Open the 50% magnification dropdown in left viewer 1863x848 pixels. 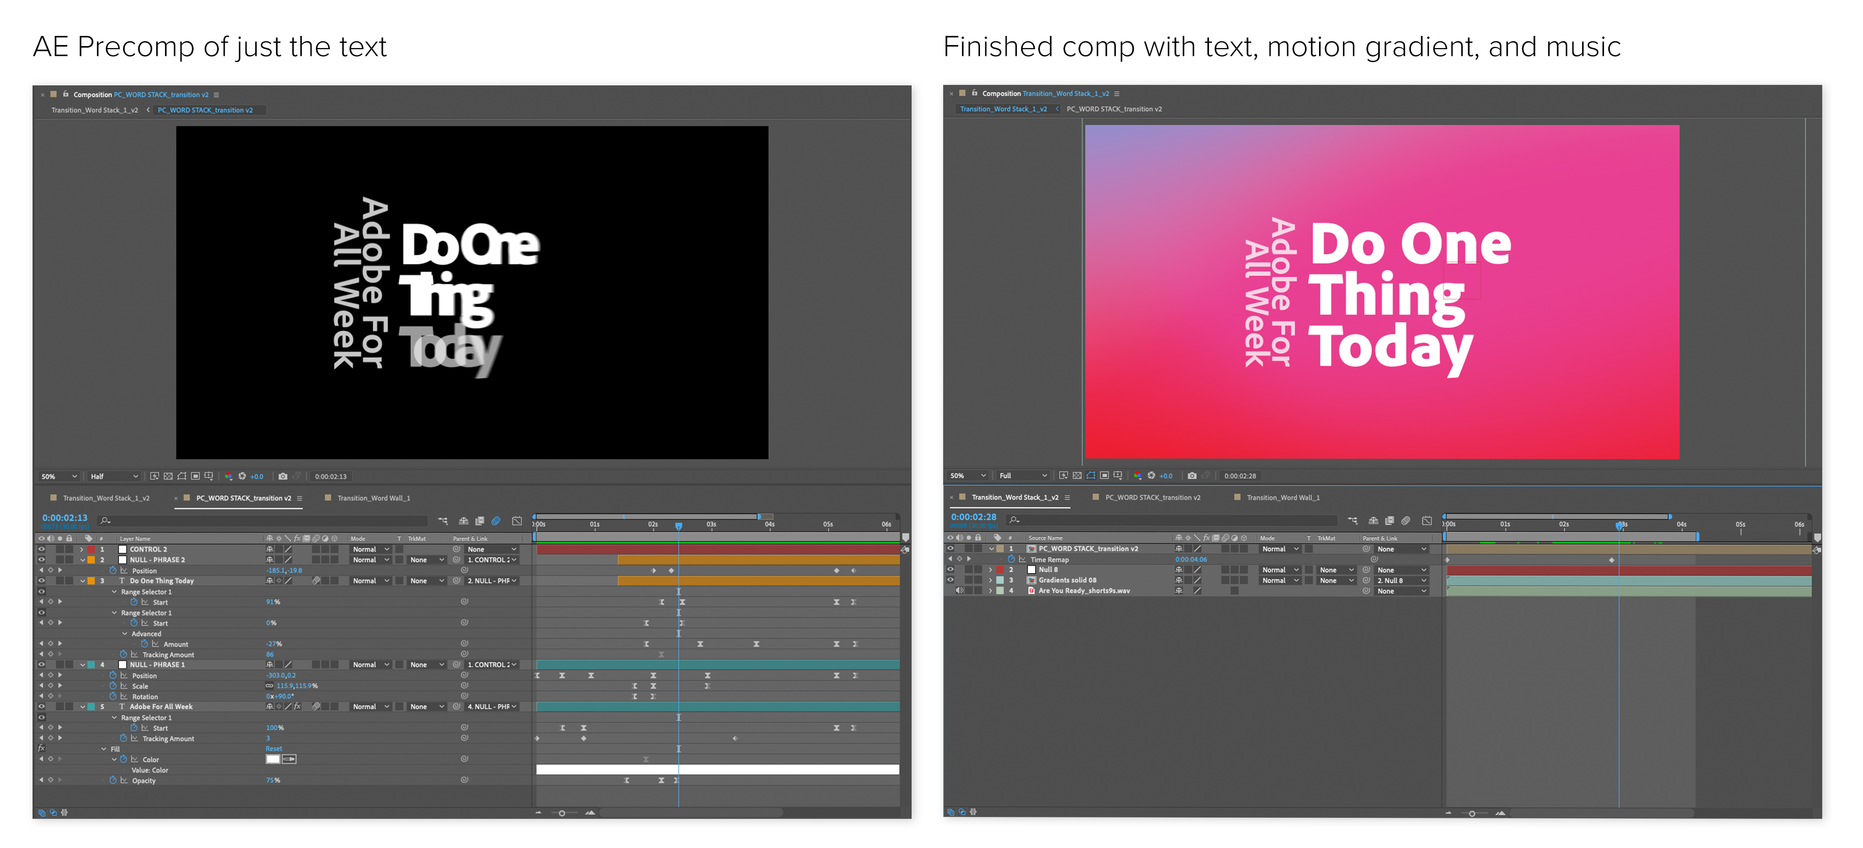coord(59,476)
